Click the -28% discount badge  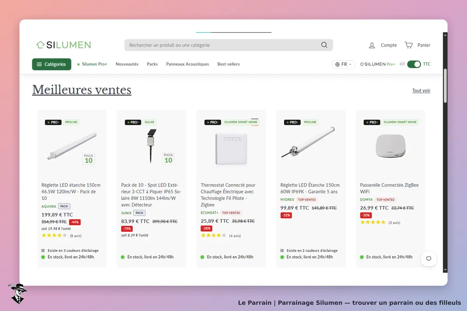pos(207,229)
